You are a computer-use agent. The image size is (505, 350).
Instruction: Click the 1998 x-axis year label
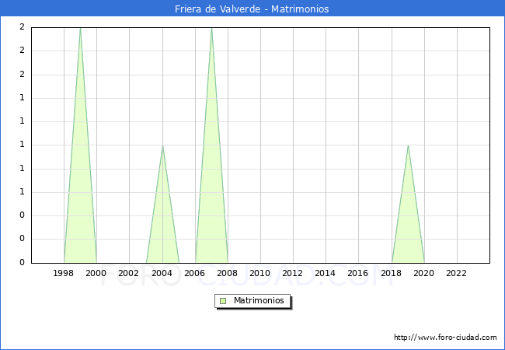[x=64, y=273]
